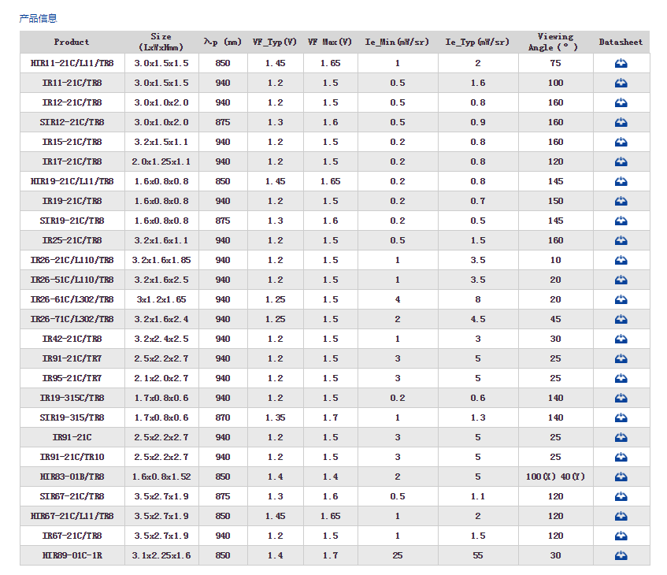Get the IR42-21C/TR8 datasheet file
This screenshot has height=575, width=667.
click(621, 339)
